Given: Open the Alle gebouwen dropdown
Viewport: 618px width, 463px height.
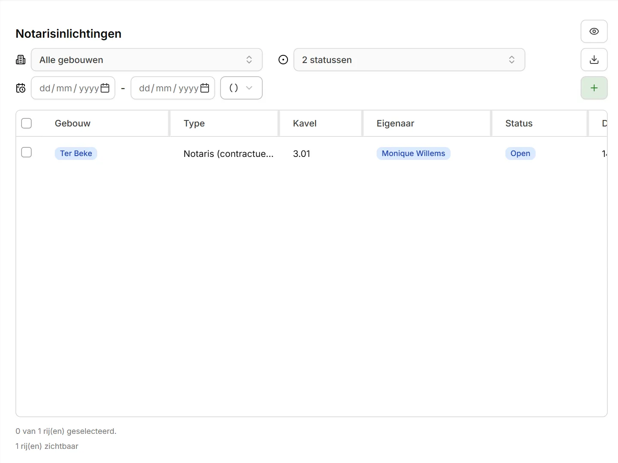Looking at the screenshot, I should coord(147,60).
